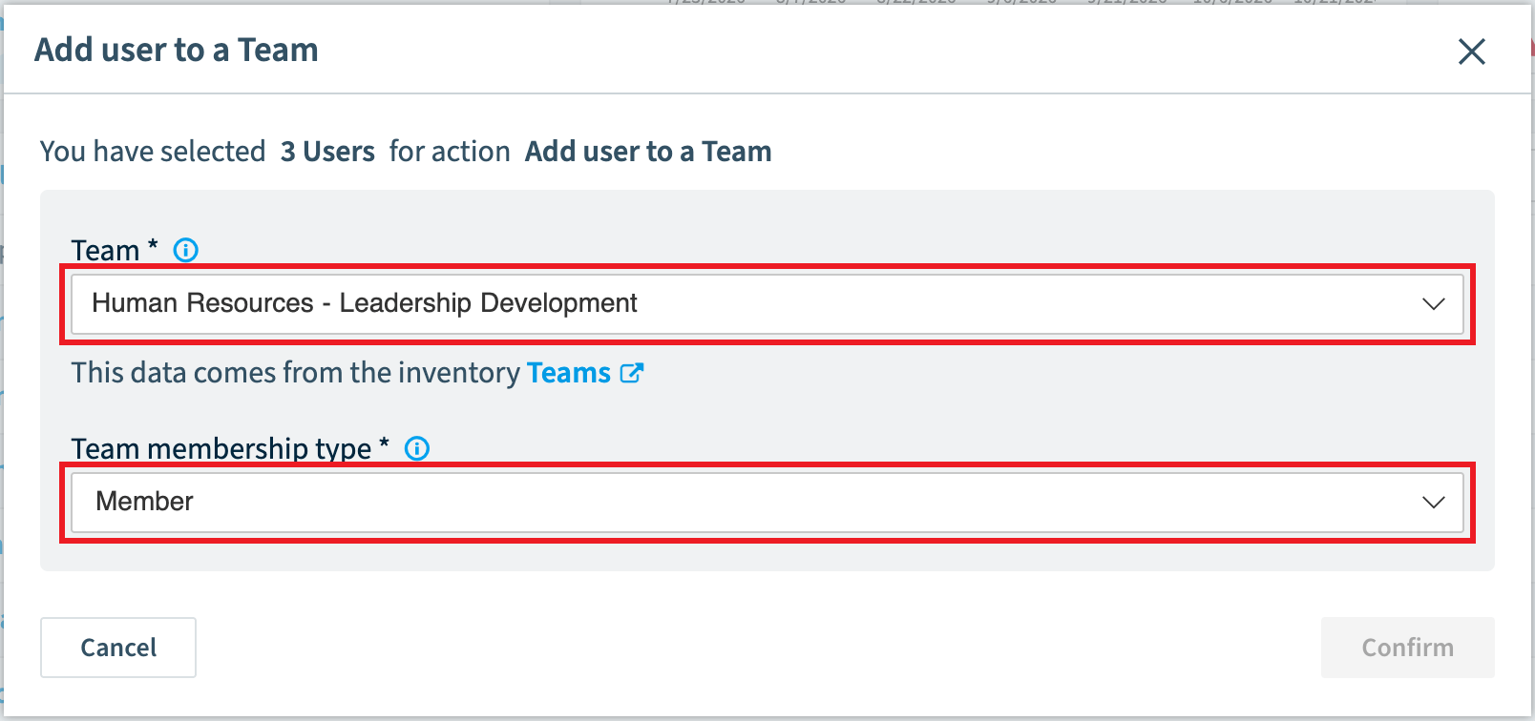Close the Add user to a Team dialog

(x=1472, y=51)
